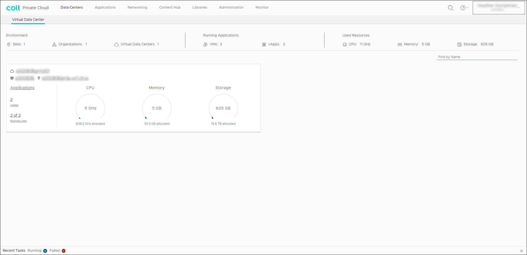Open the blurred organization link on card

click(25, 78)
